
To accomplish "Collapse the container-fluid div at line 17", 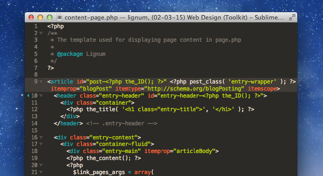I will 41,144.
